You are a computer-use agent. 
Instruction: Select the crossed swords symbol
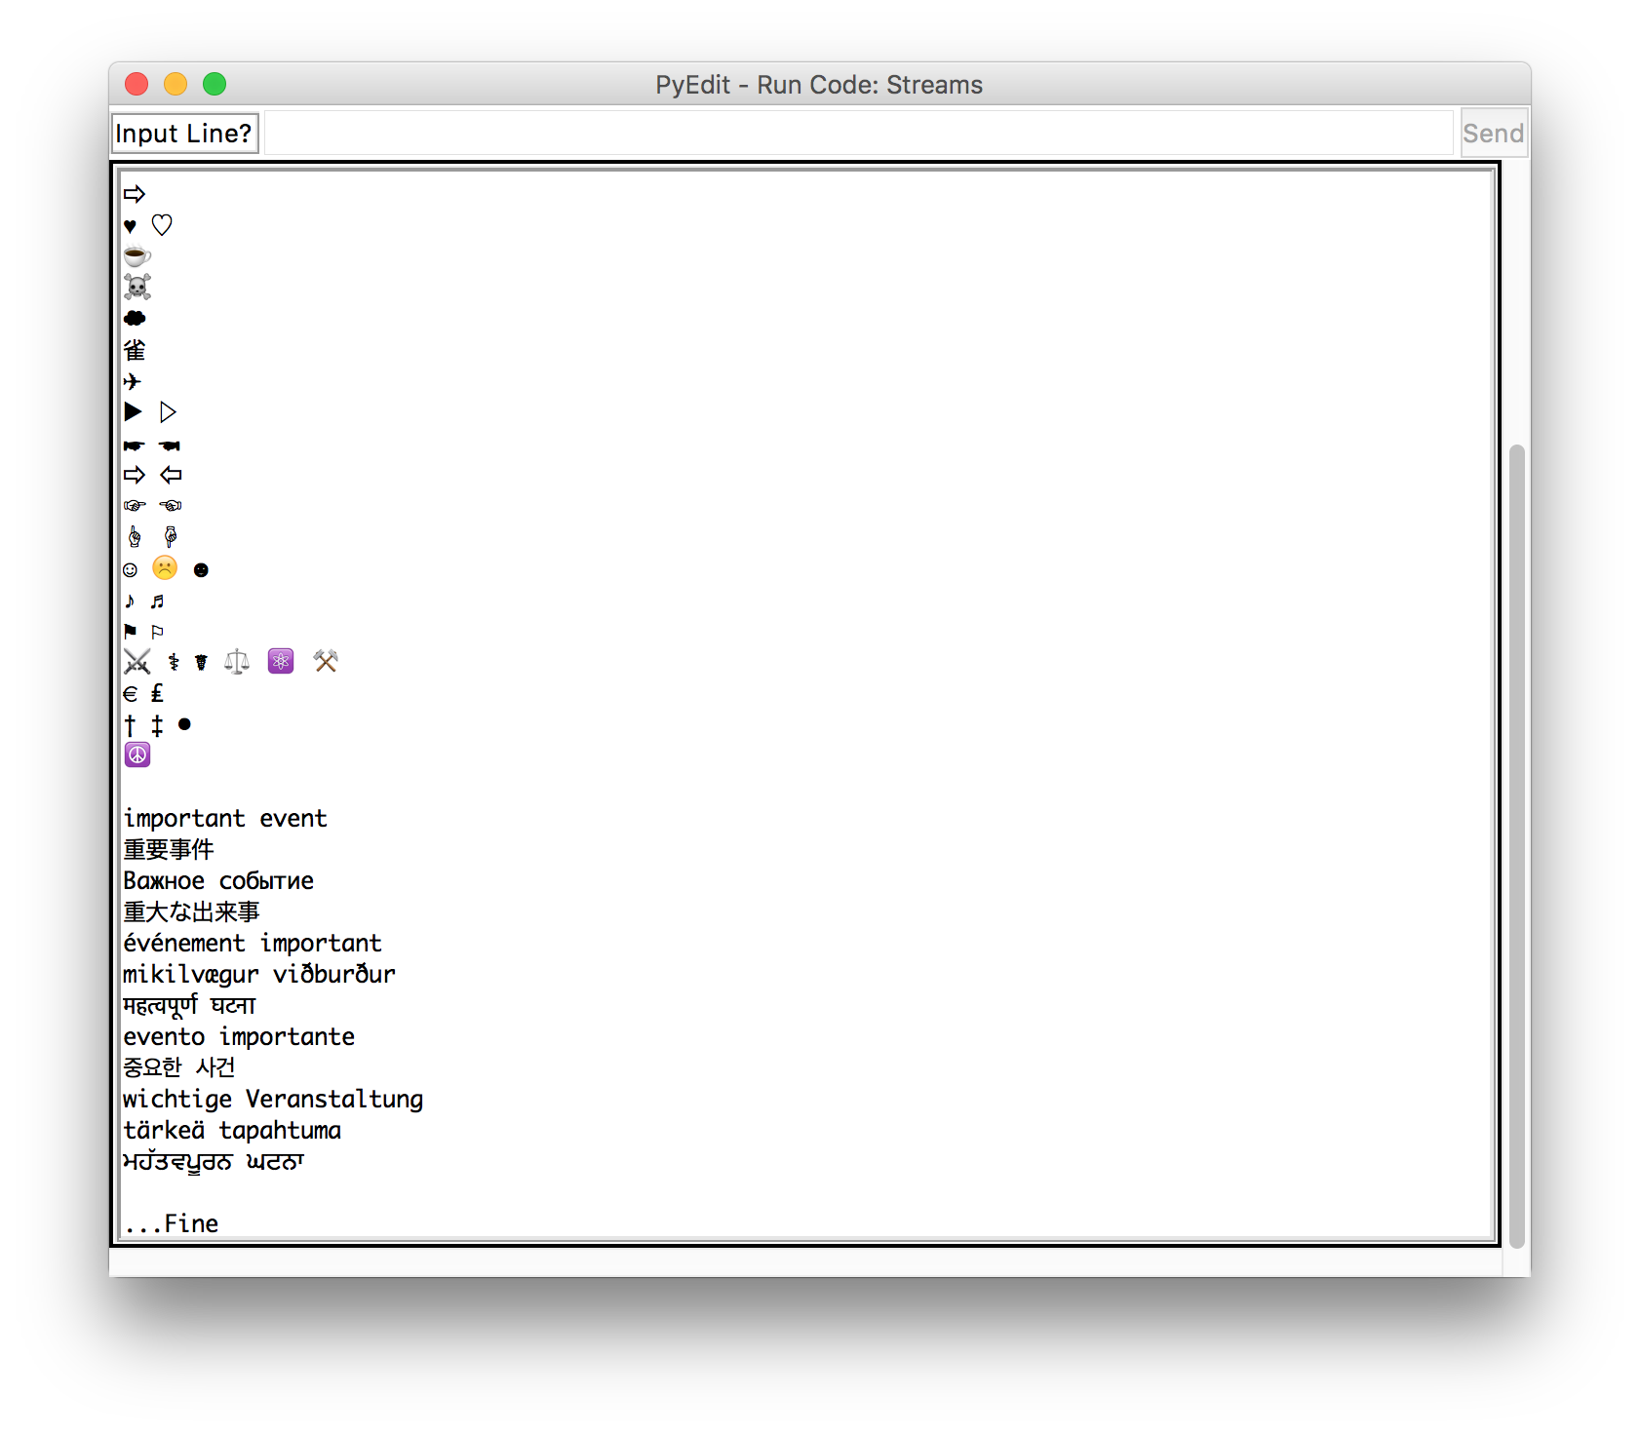[x=137, y=661]
